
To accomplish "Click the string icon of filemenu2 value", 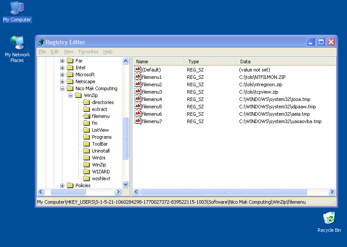I will coord(138,84).
